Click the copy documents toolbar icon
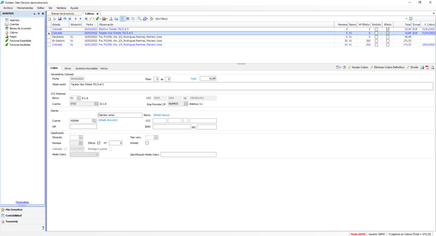436x236 pixels. tap(116, 19)
